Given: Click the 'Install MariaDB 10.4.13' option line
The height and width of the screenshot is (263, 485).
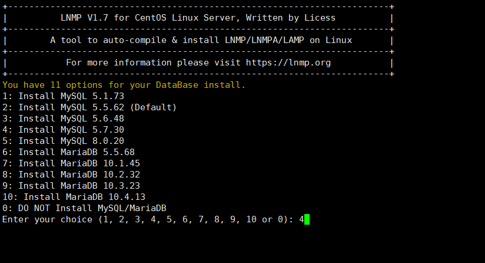Looking at the screenshot, I should [74, 197].
